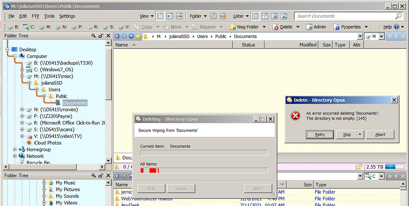
Task: Open the Tools menu
Action: pyautogui.click(x=49, y=16)
